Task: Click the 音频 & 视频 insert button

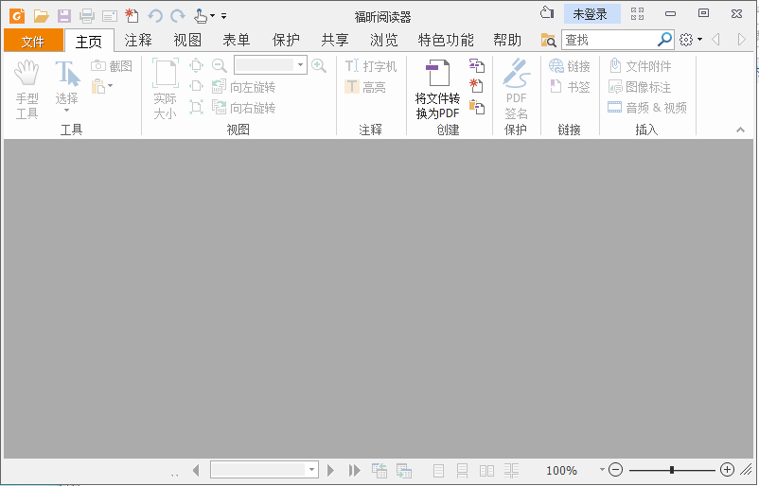Action: click(x=647, y=108)
